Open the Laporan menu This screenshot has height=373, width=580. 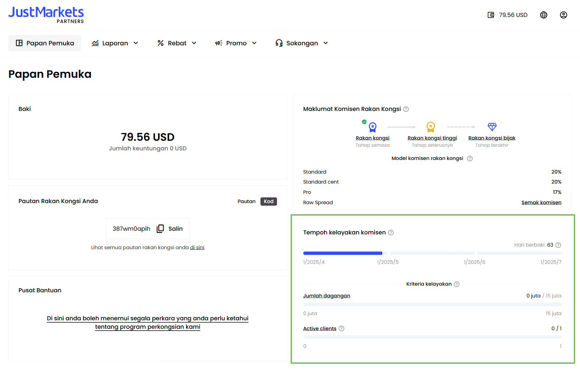coord(115,43)
